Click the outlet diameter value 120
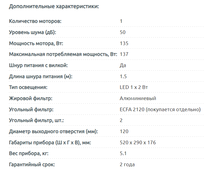The width and height of the screenshot is (204, 174). (124, 131)
